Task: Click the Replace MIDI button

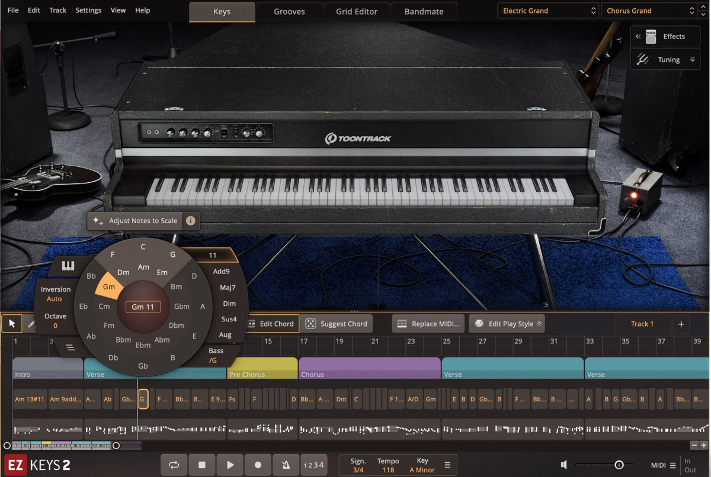Action: pos(428,324)
